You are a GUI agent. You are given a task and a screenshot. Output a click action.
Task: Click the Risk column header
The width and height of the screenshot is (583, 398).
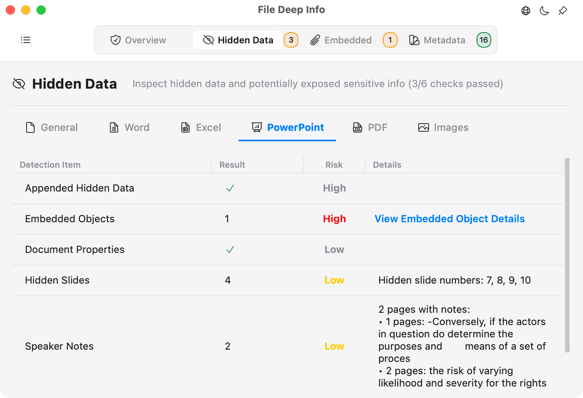(x=334, y=165)
